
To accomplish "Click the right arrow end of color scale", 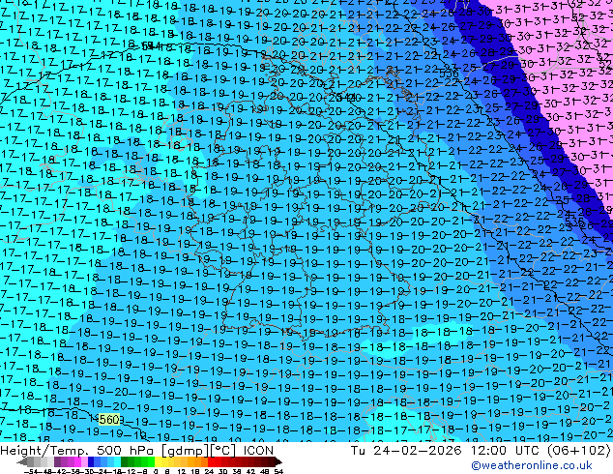I will coord(278,462).
